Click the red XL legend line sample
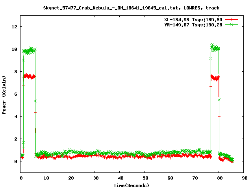The height and width of the screenshot is (189, 252). [232, 20]
